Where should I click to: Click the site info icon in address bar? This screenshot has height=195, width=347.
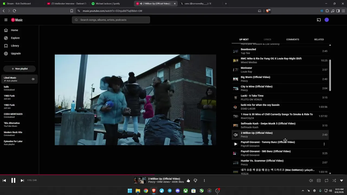pos(79,11)
